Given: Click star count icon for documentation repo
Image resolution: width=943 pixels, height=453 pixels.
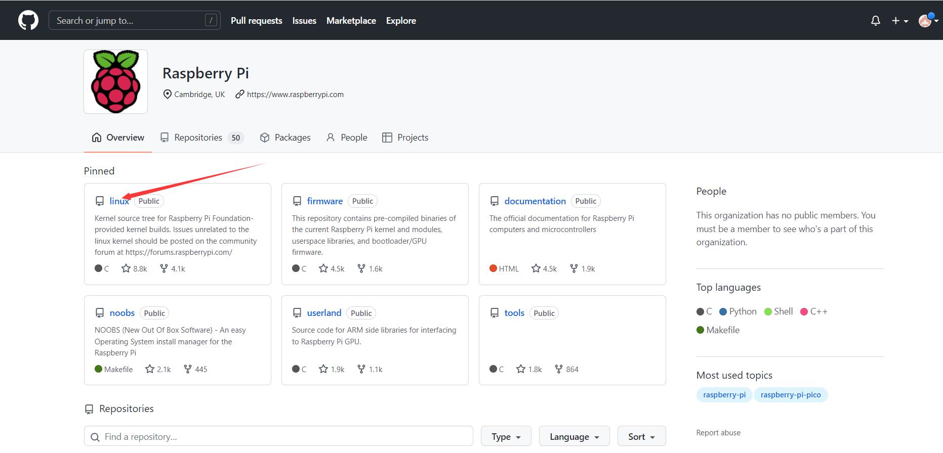Looking at the screenshot, I should coord(536,268).
